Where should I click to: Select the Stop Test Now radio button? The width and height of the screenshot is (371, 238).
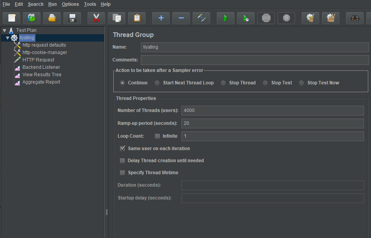(301, 83)
